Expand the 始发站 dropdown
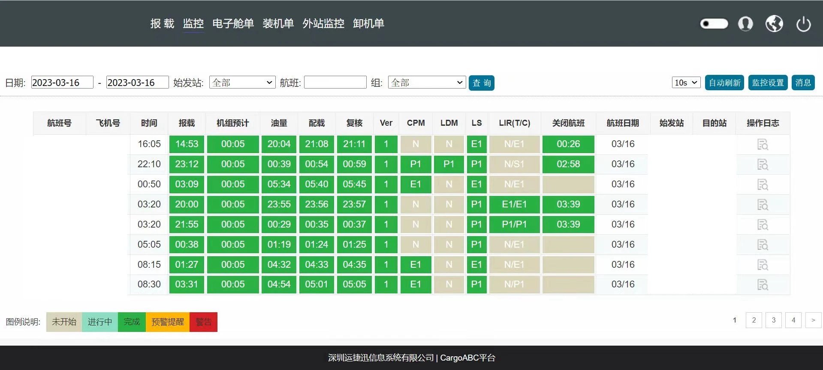 click(x=242, y=83)
